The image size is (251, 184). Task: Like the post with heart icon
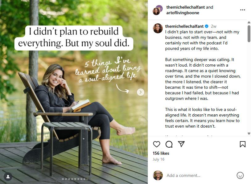pos(157,144)
